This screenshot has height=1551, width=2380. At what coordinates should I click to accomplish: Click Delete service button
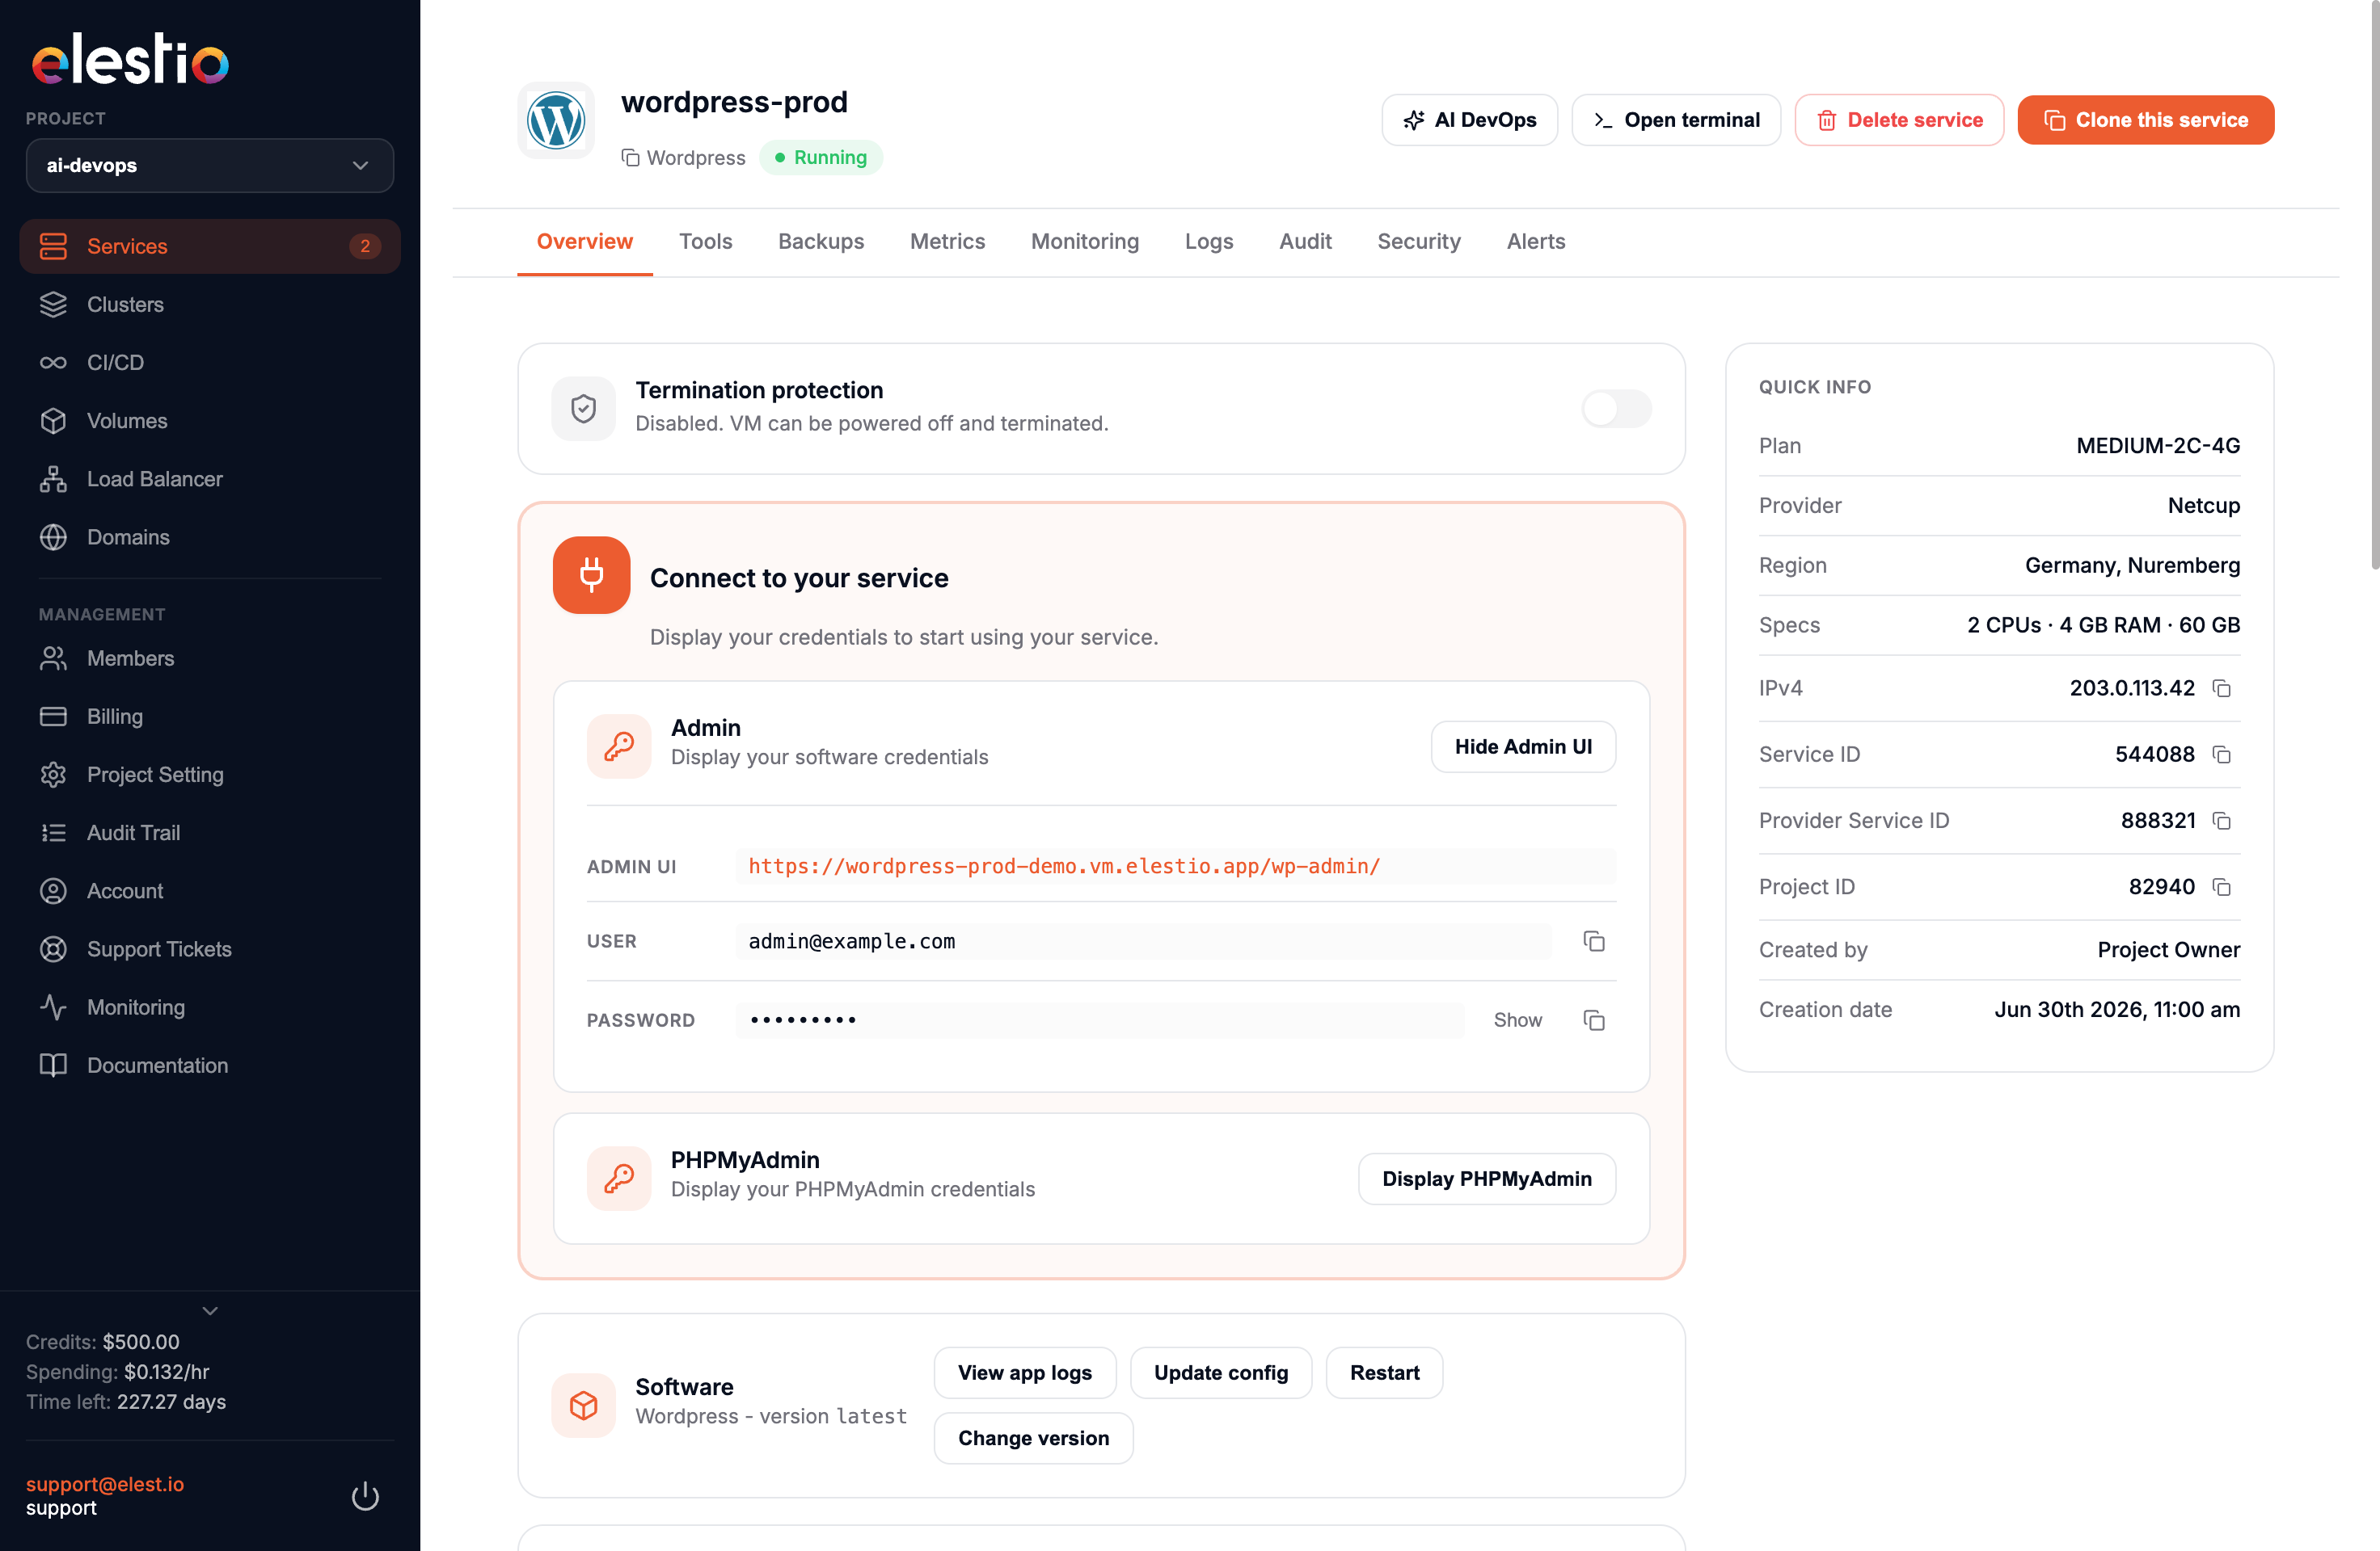click(1899, 120)
